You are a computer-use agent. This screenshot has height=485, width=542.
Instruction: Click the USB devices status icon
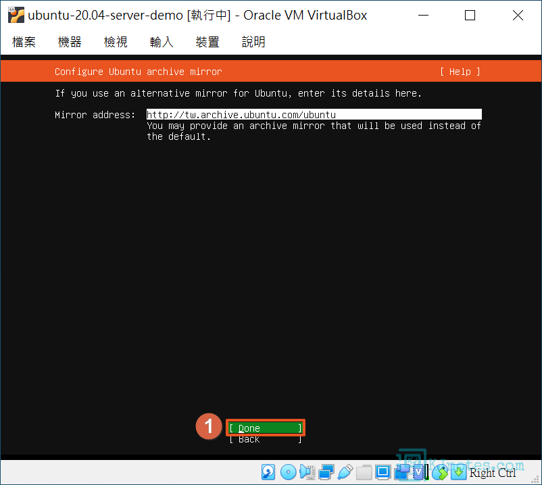[x=345, y=472]
